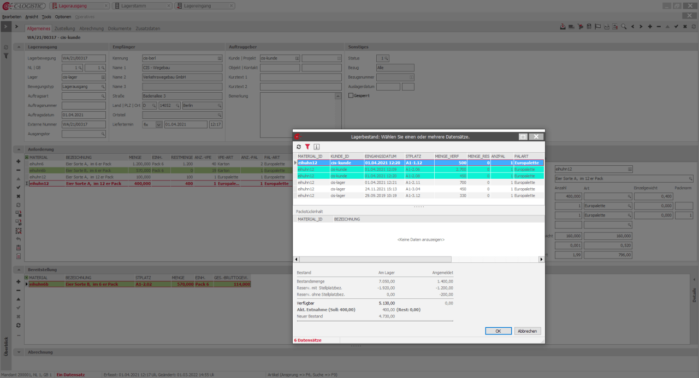Click the OK button in dialog
699x378 pixels.
pyautogui.click(x=498, y=331)
